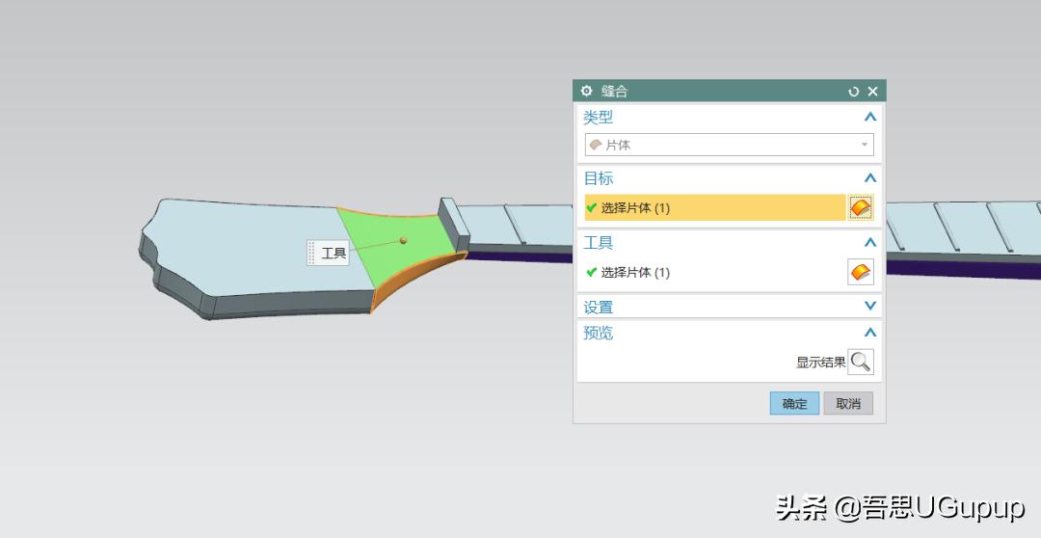Close the 缝合 dialog

tap(873, 92)
